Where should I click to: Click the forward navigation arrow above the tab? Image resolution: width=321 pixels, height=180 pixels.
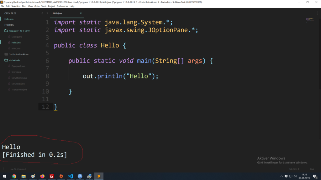[x=47, y=13]
